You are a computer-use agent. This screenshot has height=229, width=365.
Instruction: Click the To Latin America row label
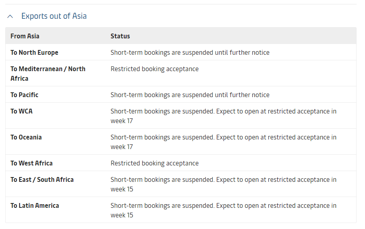pos(35,205)
